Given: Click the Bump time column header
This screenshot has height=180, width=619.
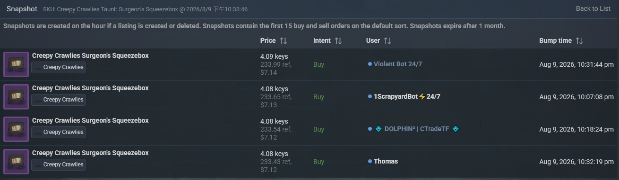Looking at the screenshot, I should (x=555, y=41).
